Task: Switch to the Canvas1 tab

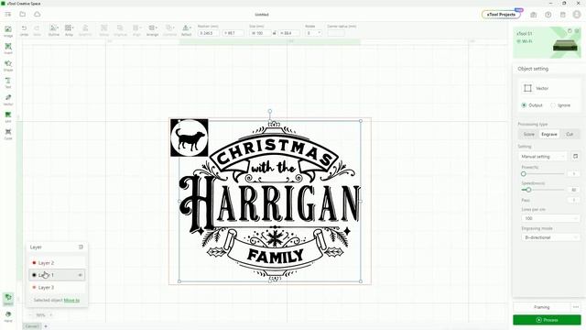Action: click(32, 326)
